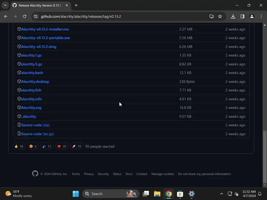267x200 pixels.
Task: Download Alacritty-v0.13.2.dmg
Action: 39,47
